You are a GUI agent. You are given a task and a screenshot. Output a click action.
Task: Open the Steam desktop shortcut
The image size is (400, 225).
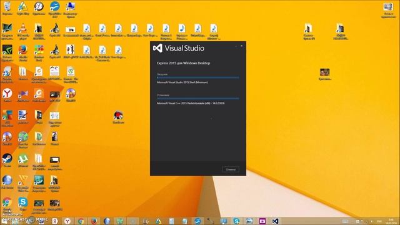click(x=7, y=160)
